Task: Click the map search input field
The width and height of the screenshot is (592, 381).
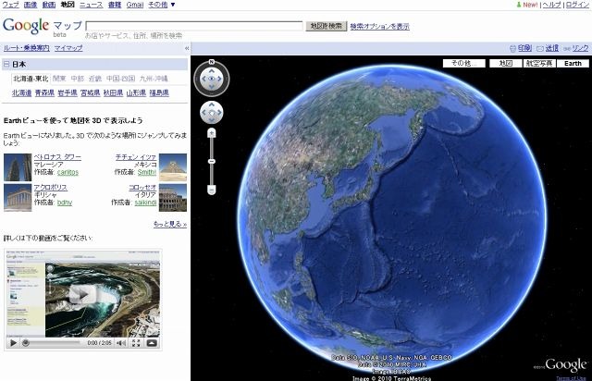Action: pos(194,26)
